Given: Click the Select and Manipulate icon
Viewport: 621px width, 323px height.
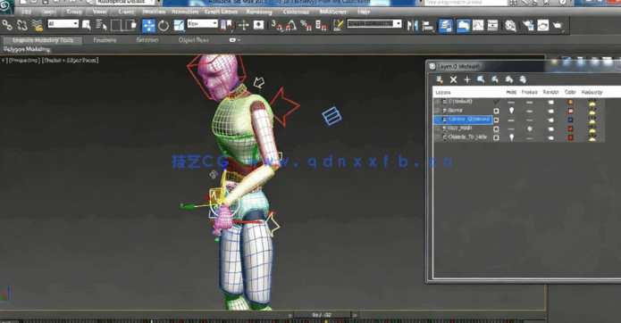Looking at the screenshot, I should click(244, 25).
